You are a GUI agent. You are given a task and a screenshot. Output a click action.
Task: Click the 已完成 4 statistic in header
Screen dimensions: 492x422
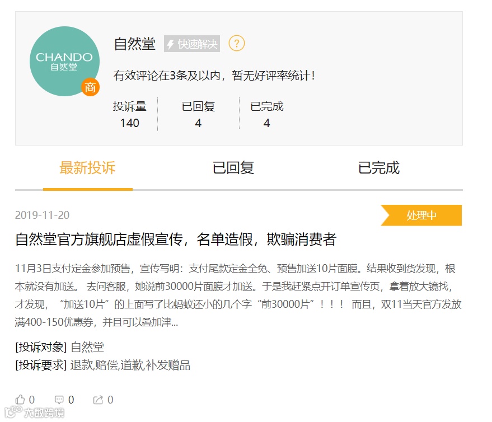click(266, 115)
